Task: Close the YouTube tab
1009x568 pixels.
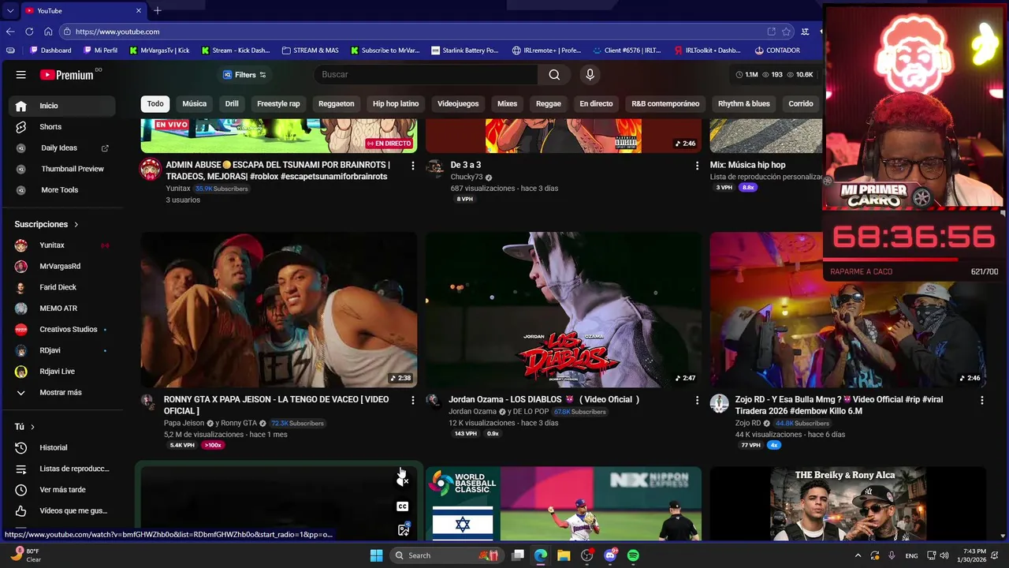Action: click(x=139, y=10)
